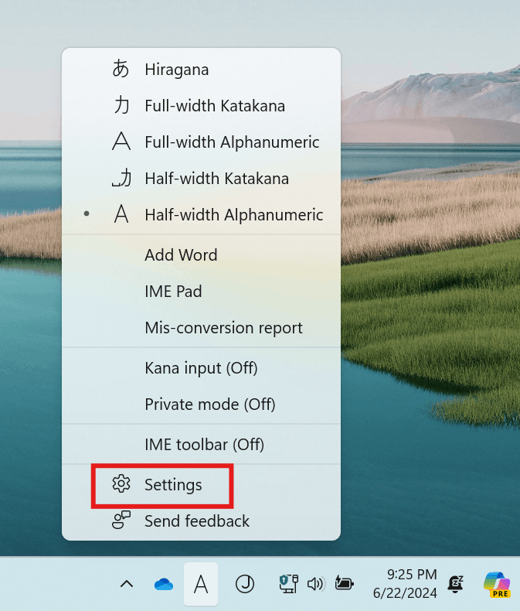The height and width of the screenshot is (611, 520).
Task: Open the Add Word dialog
Action: pyautogui.click(x=201, y=255)
